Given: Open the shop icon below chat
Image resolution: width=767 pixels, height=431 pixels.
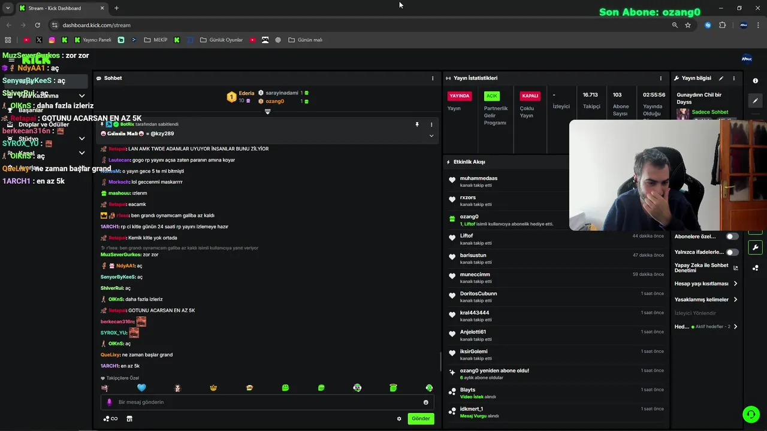Looking at the screenshot, I should (129, 418).
